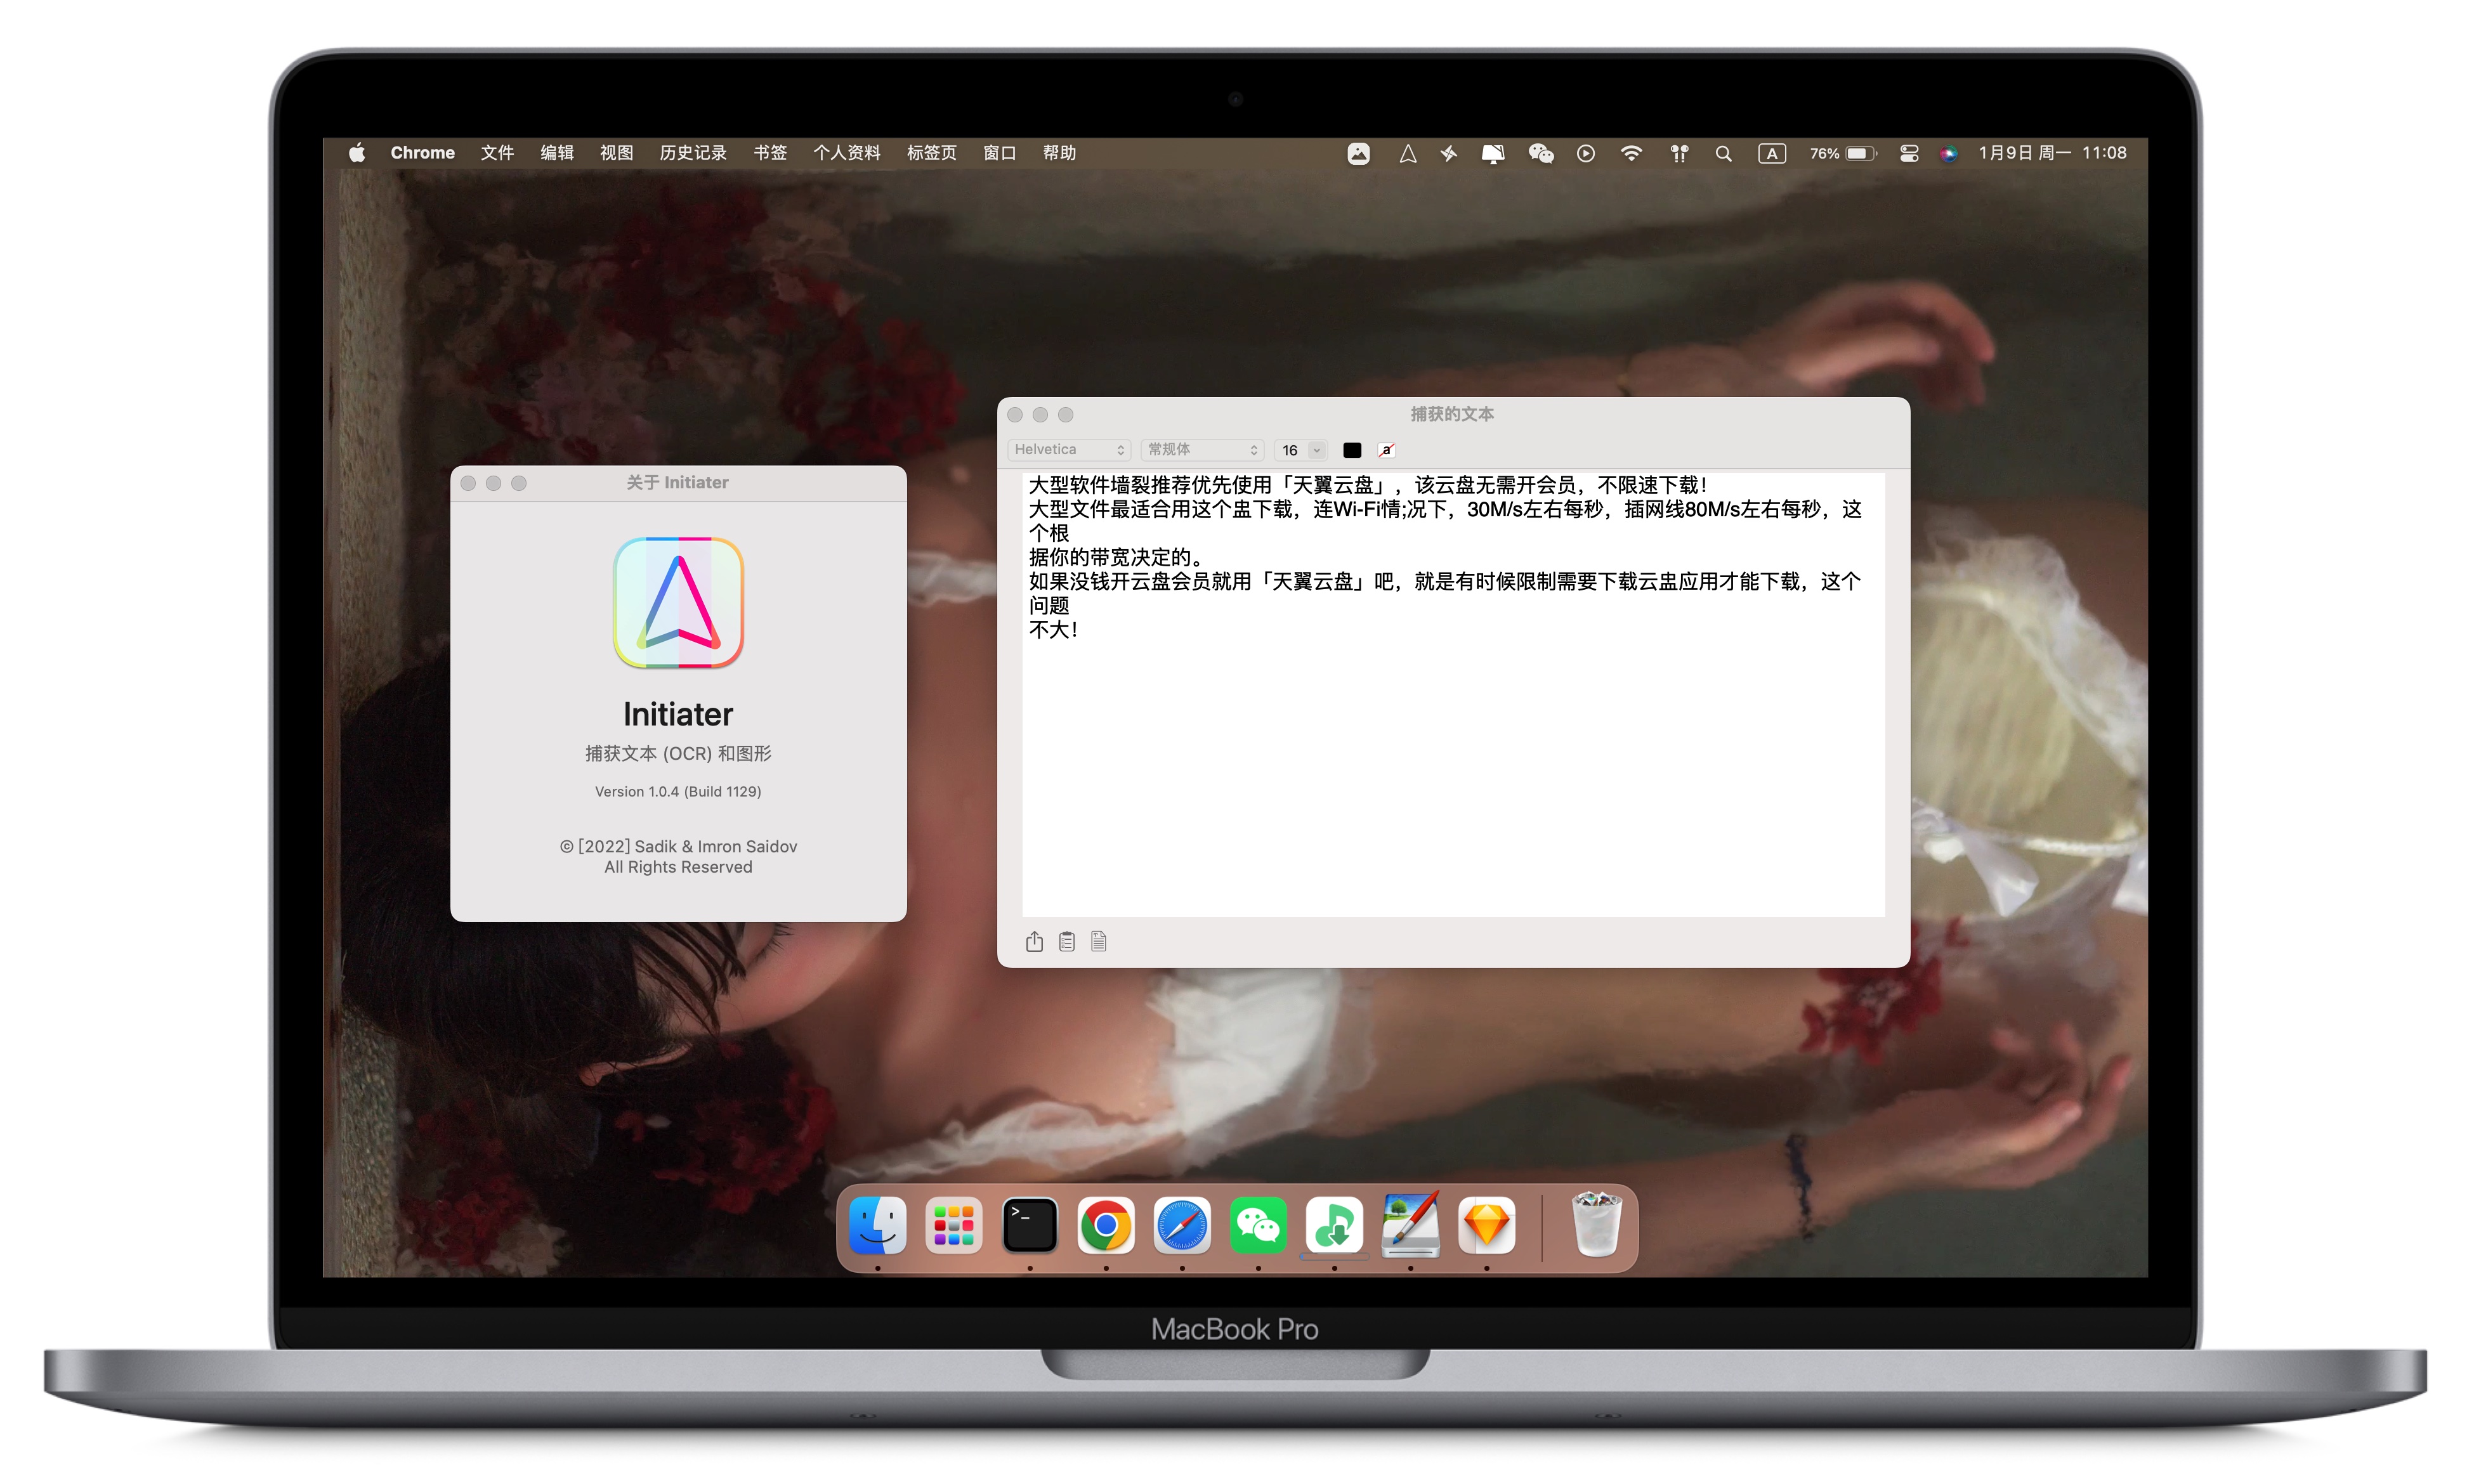2474x1484 pixels.
Task: Click the captured text input field
Action: tap(1449, 689)
